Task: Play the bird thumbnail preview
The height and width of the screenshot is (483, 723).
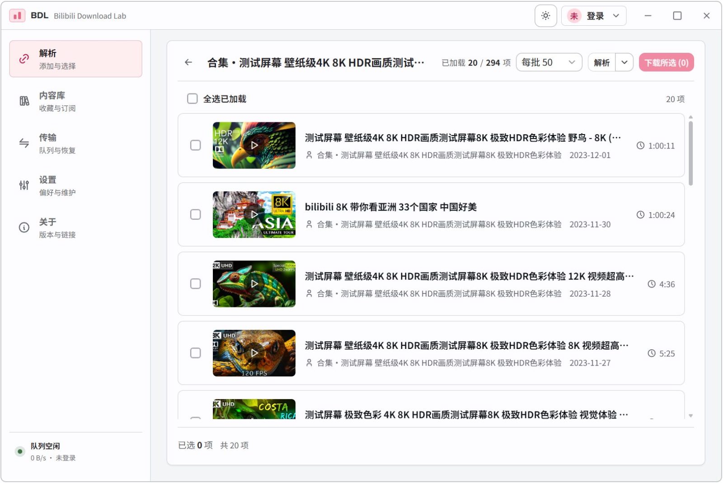Action: point(254,145)
